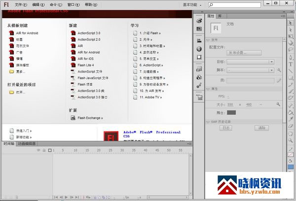
Task: Click the 清除 button
Action: [261, 128]
